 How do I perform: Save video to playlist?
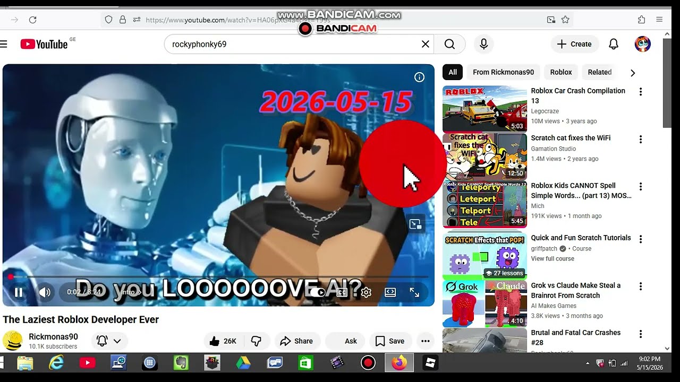tap(390, 341)
